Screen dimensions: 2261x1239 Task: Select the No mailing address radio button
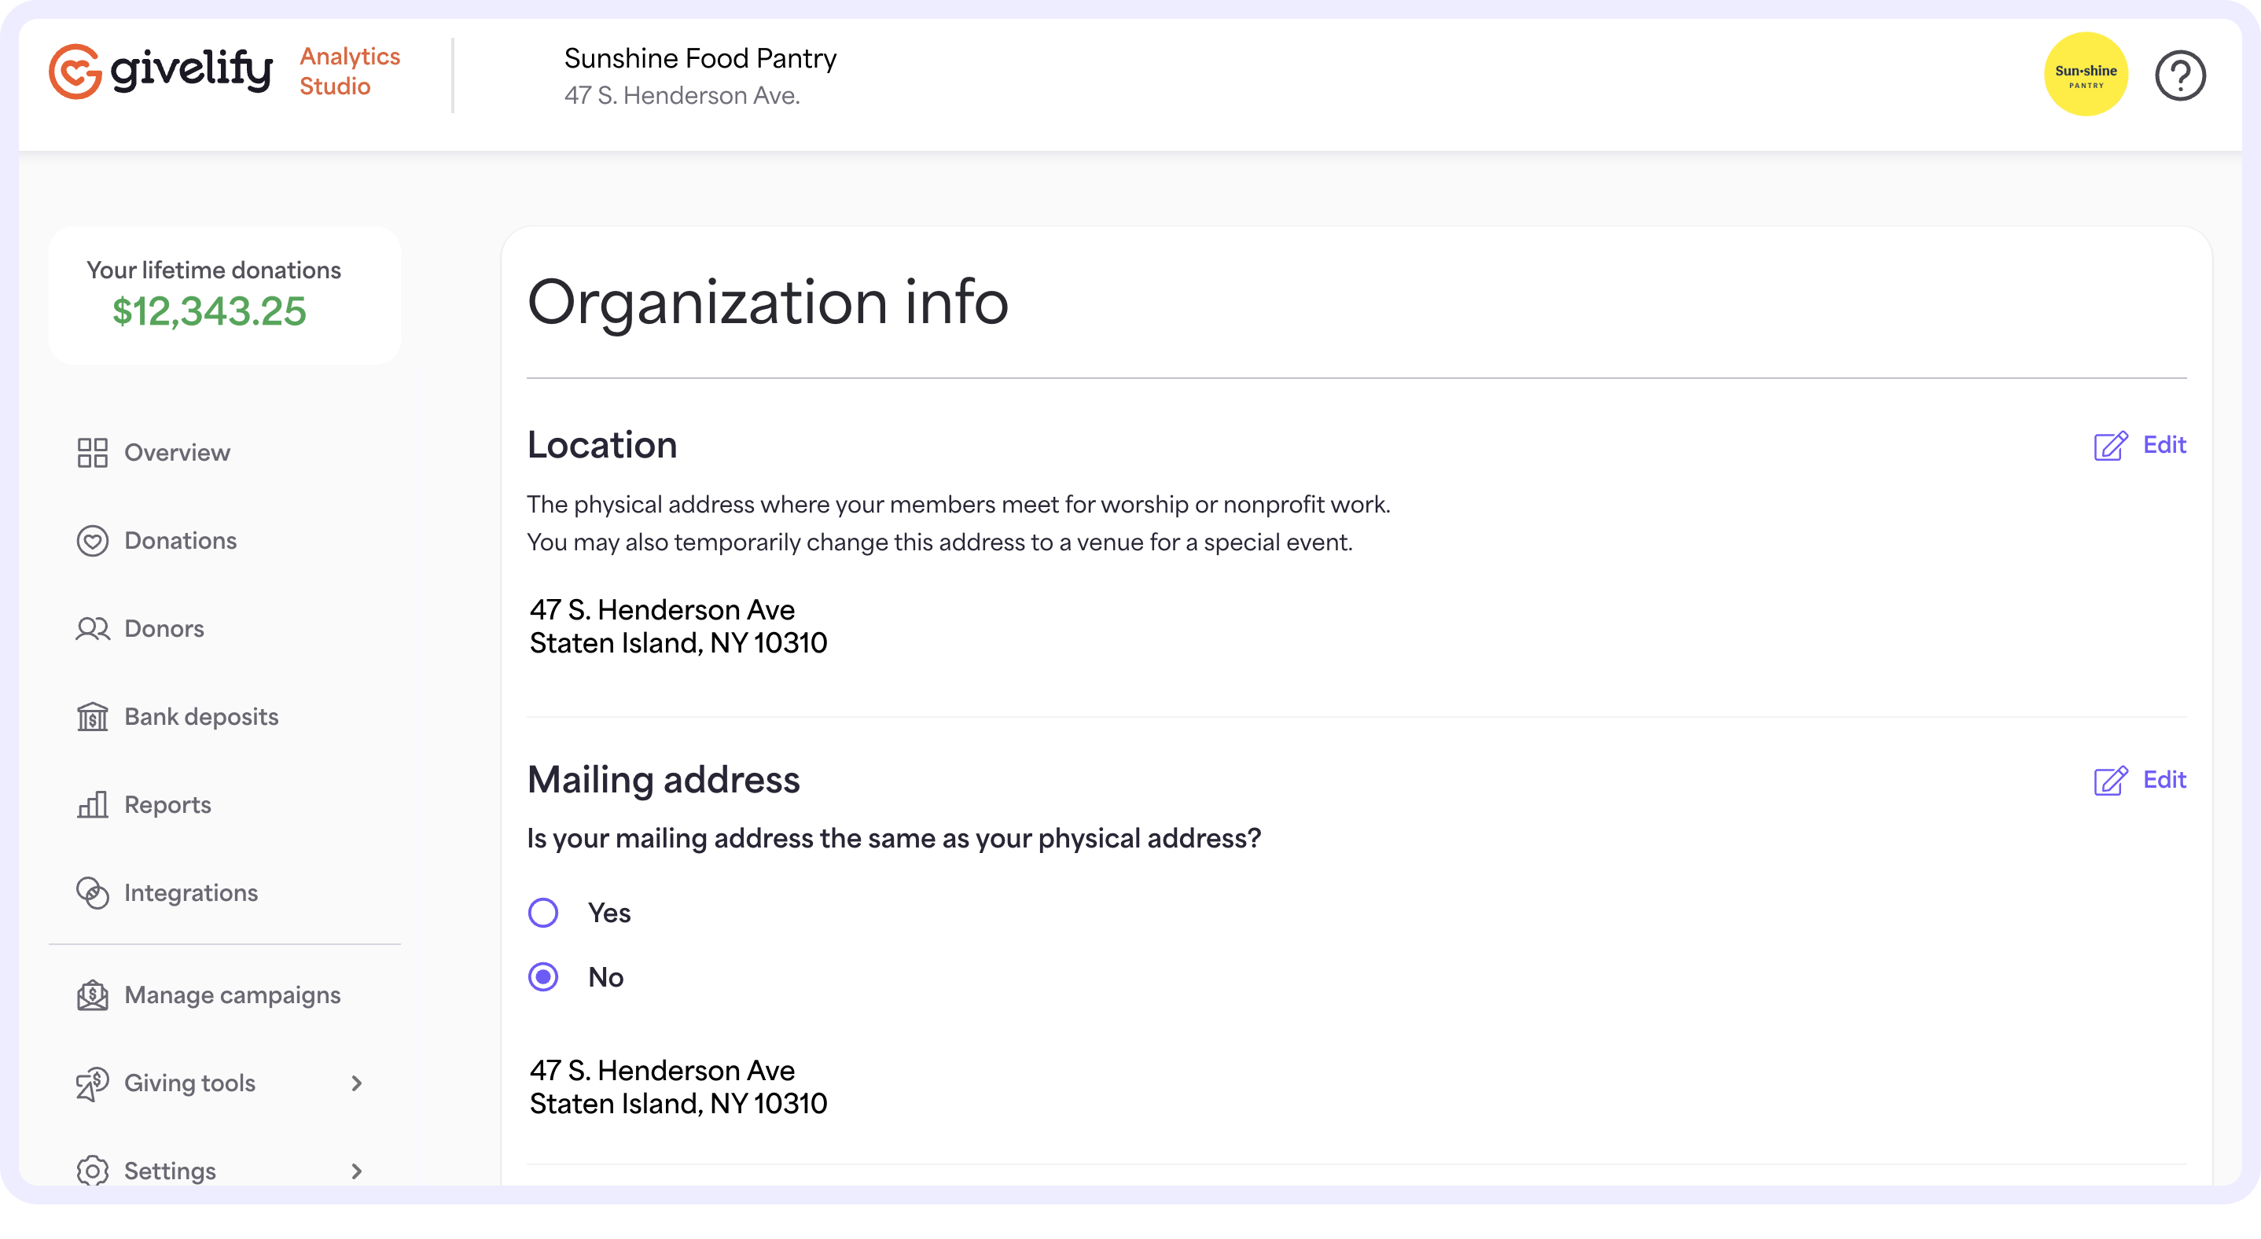(x=545, y=976)
